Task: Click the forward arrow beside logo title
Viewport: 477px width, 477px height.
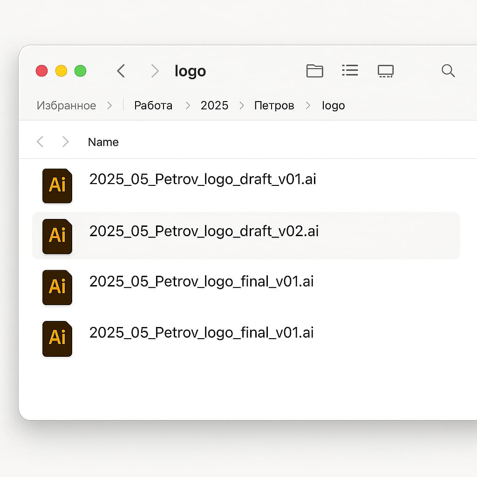Action: pos(155,71)
